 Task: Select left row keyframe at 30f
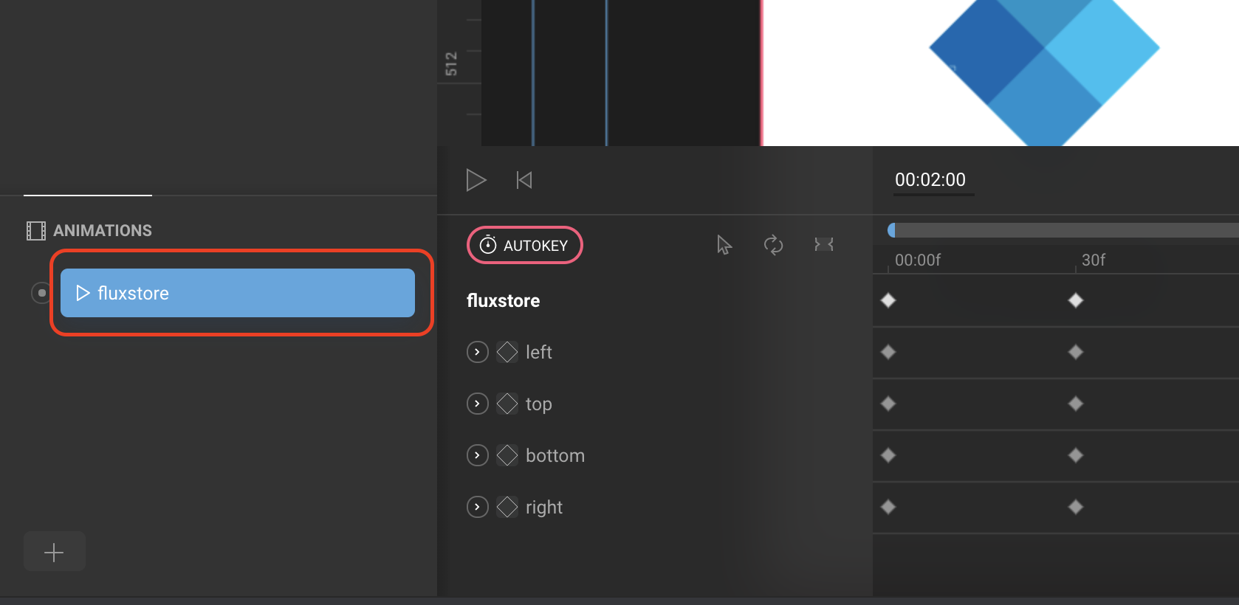point(1076,352)
